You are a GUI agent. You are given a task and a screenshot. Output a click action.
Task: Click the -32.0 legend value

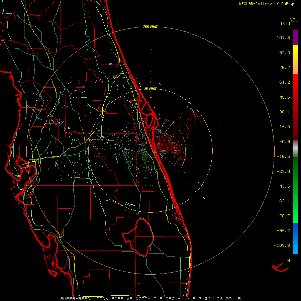click(283, 172)
